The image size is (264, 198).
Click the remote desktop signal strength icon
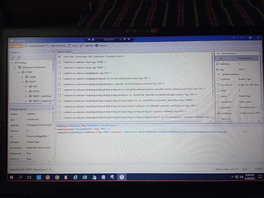pos(93,39)
